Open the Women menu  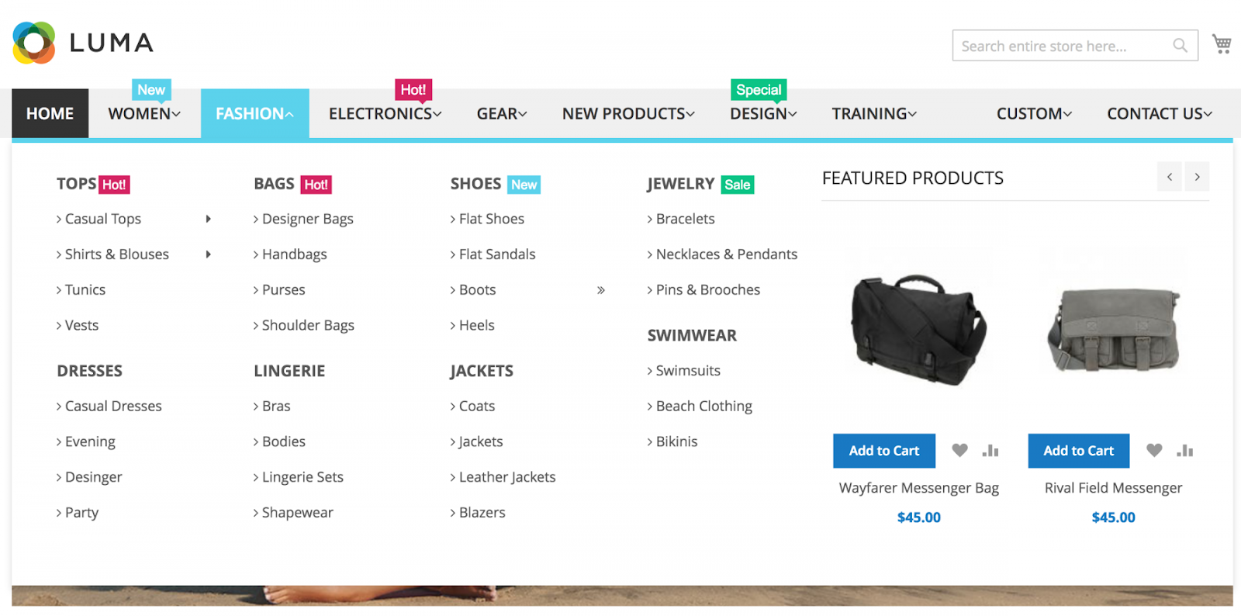click(144, 113)
